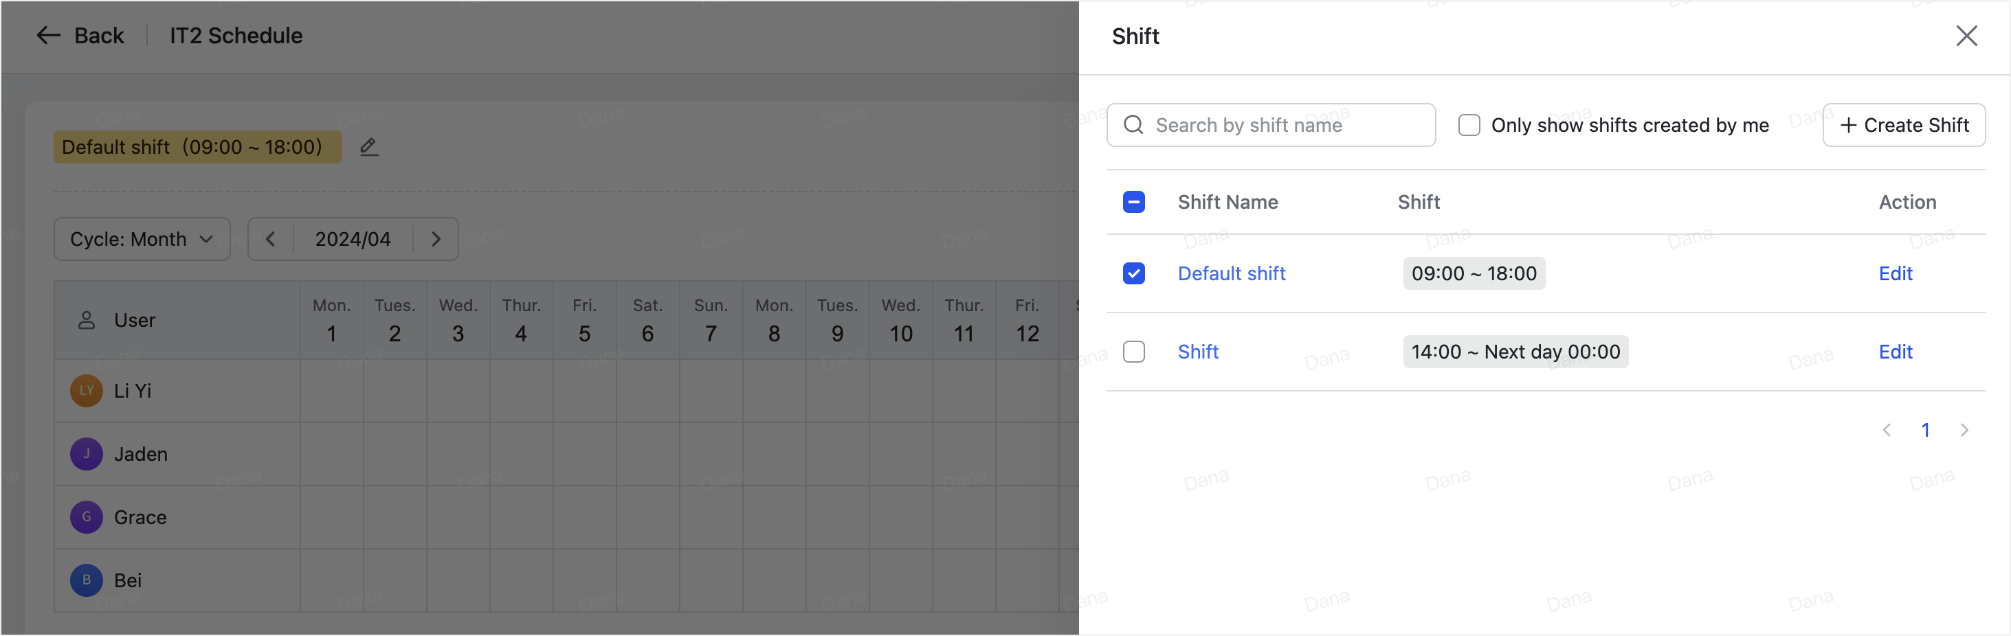Open the Cycle: Month dropdown
This screenshot has width=2011, height=636.
142,239
